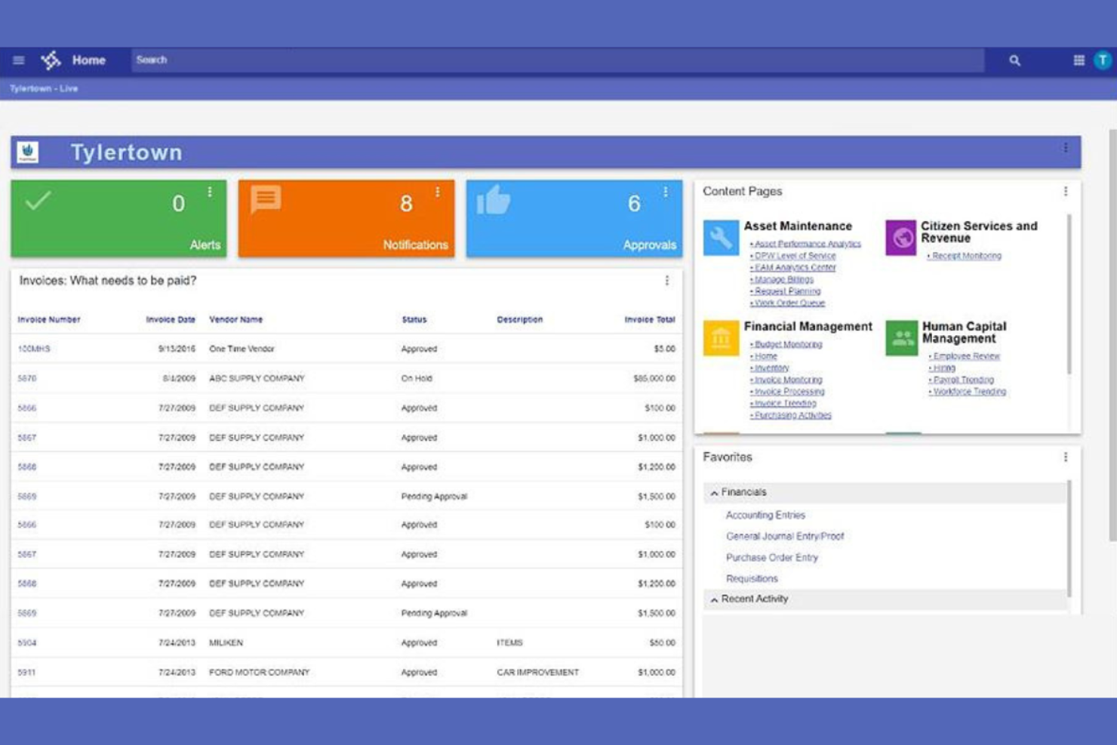Viewport: 1117px width, 745px height.
Task: Click the Notifications chat bubble icon
Action: point(266,200)
